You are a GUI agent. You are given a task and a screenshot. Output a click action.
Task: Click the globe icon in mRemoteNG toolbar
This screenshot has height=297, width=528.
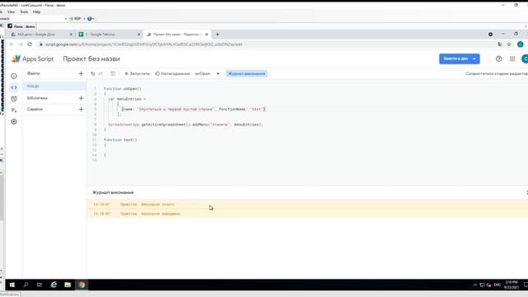tap(89, 18)
